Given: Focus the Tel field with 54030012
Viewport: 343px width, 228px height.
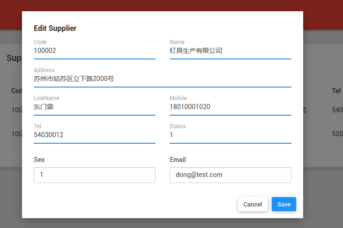Looking at the screenshot, I should 94,135.
